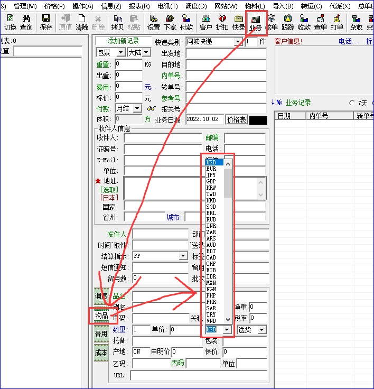
Task: Open the 业务 business toolbar icon
Action: click(x=256, y=23)
